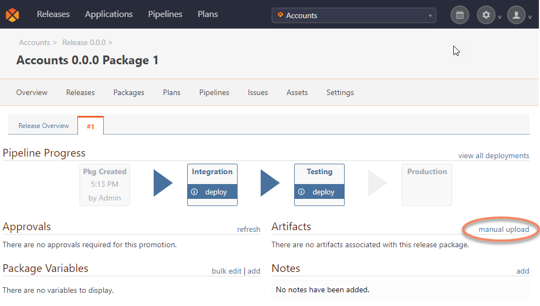Click the orange application logo icon
The height and width of the screenshot is (306, 540).
[x=13, y=15]
